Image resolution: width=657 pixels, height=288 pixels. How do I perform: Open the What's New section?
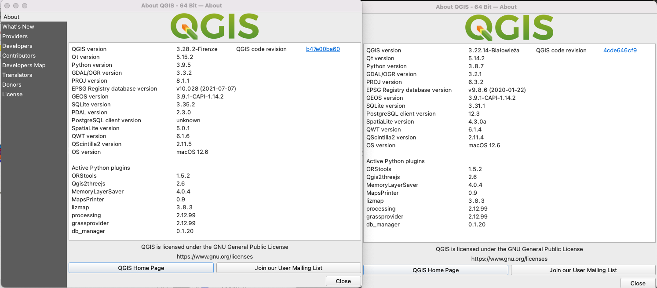tap(18, 26)
